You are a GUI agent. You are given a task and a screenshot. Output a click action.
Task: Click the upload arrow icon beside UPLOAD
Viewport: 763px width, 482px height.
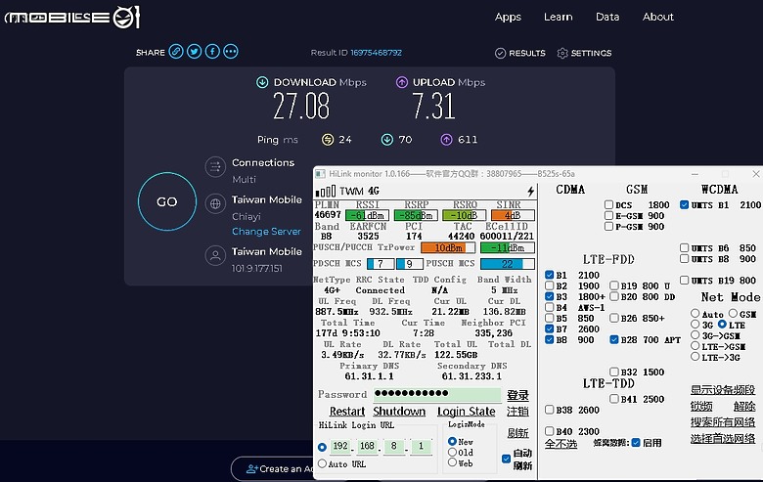pyautogui.click(x=401, y=82)
